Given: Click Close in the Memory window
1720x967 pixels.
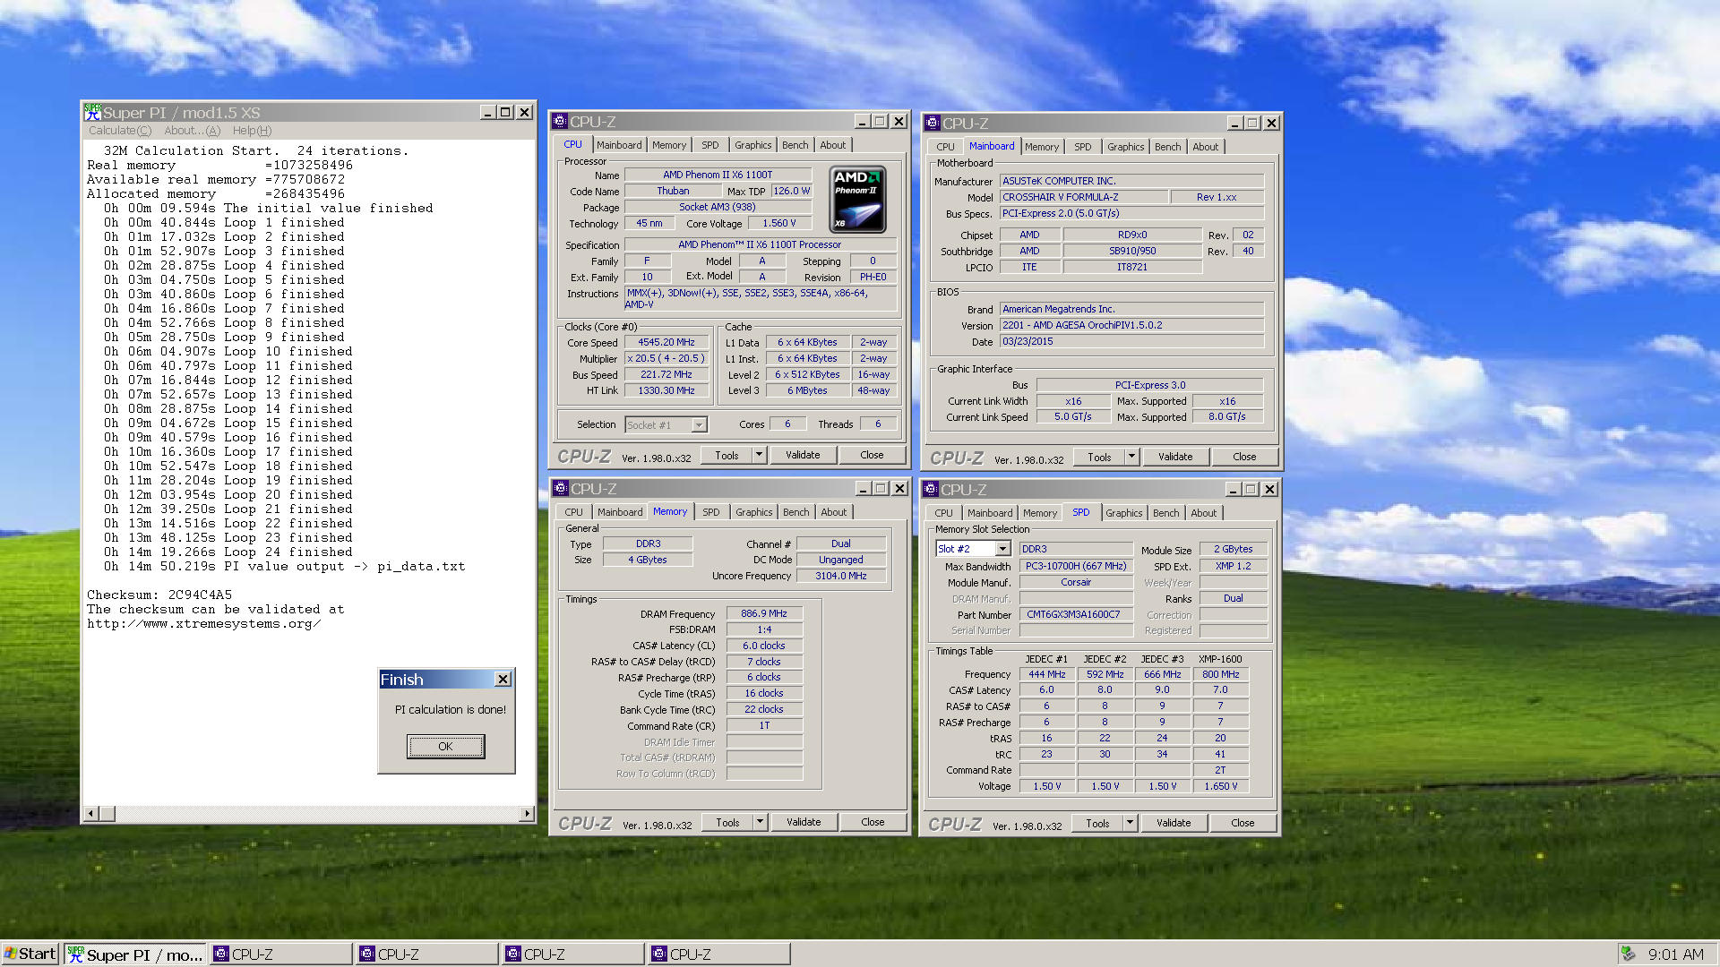Looking at the screenshot, I should (873, 822).
